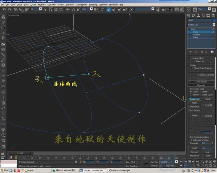
Task: Select the Bezier Corner radio option
Action: point(201,95)
